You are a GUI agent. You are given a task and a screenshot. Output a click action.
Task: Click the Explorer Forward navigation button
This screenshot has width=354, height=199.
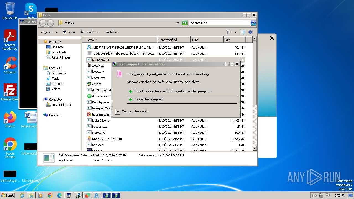click(50, 23)
